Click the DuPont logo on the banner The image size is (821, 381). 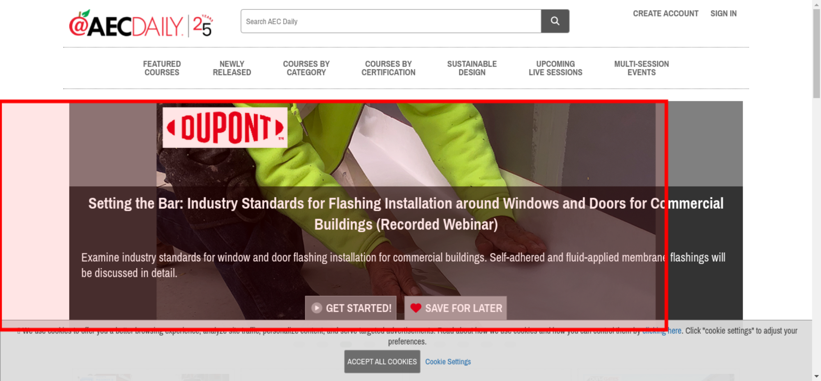tap(225, 127)
